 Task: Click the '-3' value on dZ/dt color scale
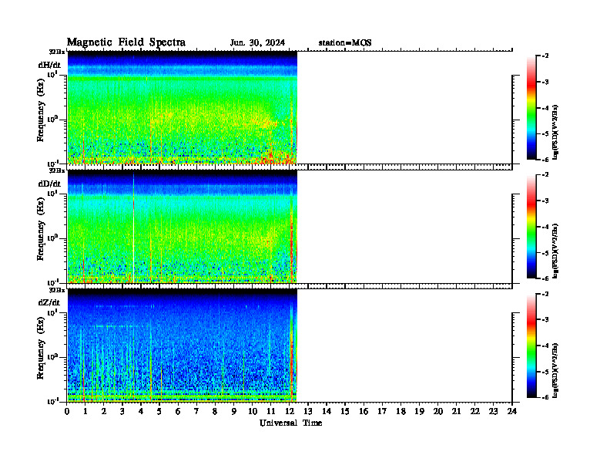pos(545,319)
